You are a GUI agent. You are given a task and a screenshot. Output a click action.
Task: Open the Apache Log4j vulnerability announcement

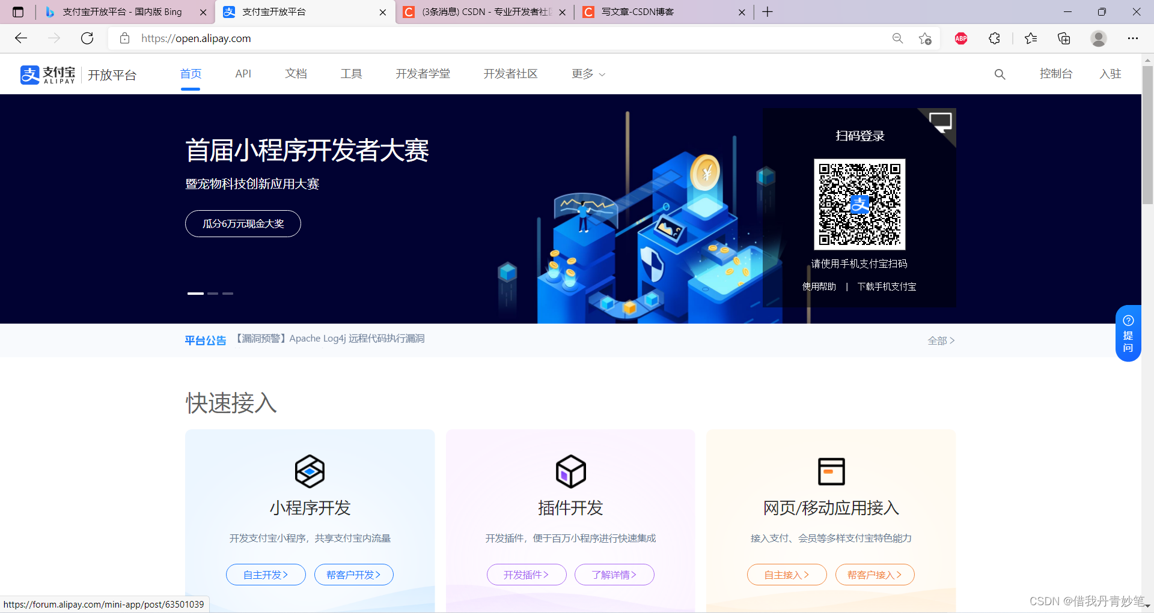329,339
